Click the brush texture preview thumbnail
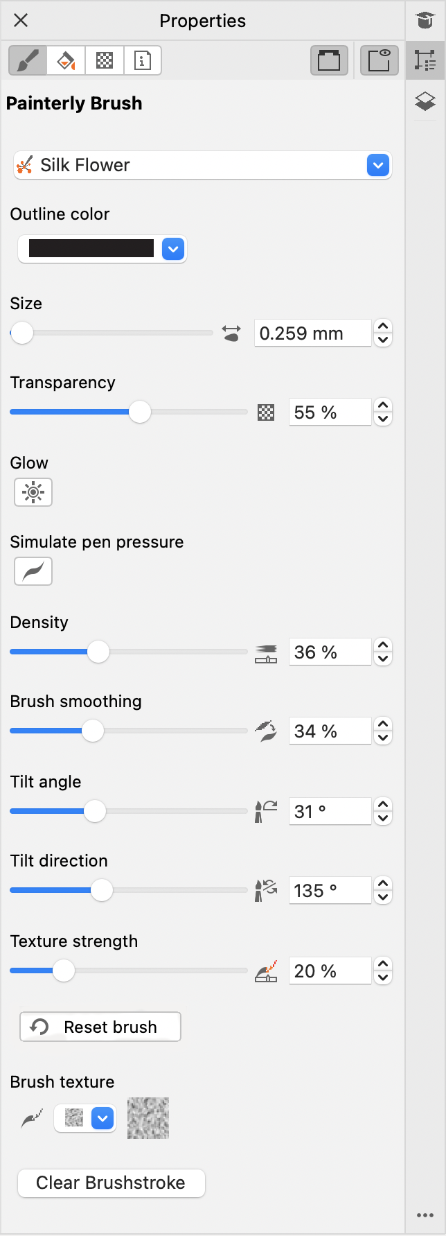 (x=148, y=1118)
